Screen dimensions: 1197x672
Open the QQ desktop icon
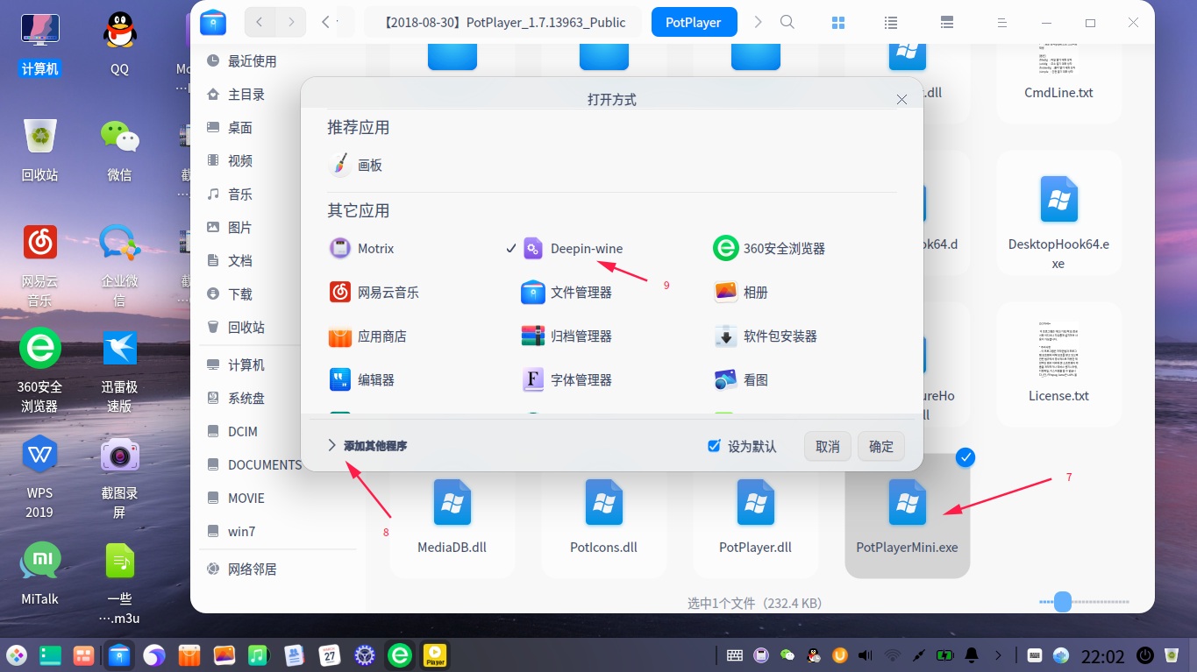pos(119,44)
